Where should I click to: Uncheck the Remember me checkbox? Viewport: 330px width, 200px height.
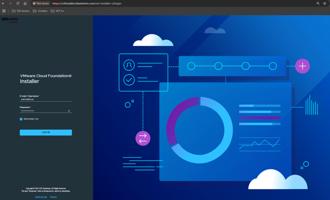coord(21,119)
